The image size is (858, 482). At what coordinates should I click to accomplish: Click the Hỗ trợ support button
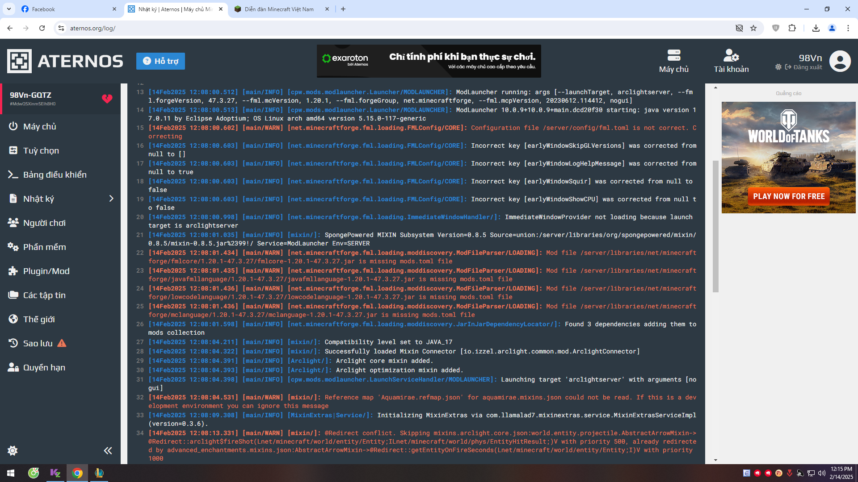click(160, 61)
